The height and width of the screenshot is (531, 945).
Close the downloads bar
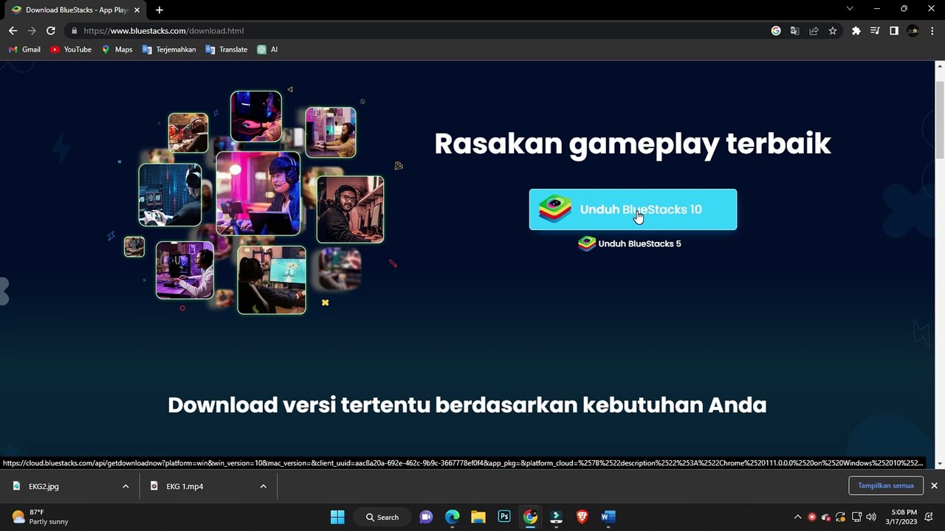[934, 485]
